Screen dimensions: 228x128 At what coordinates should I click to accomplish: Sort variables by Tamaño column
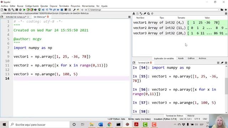[181, 18]
